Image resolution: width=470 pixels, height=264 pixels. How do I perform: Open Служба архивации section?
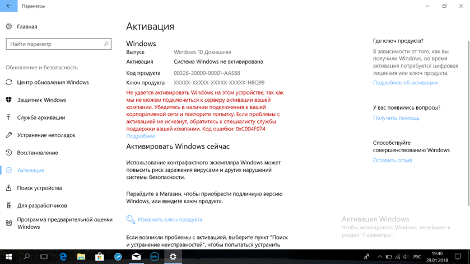click(x=41, y=117)
